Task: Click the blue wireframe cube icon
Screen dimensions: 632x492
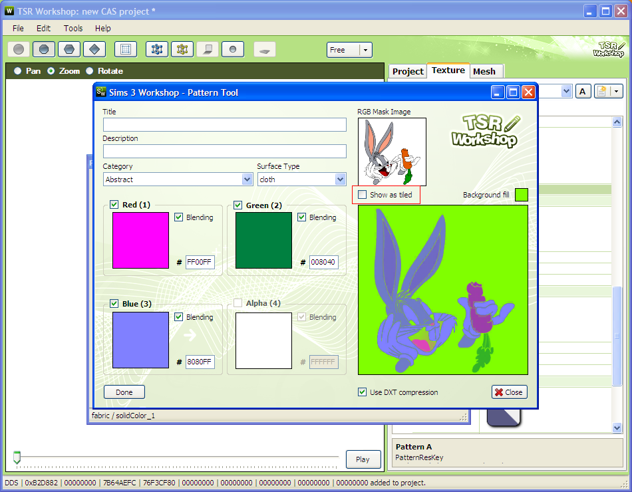Action: pyautogui.click(x=157, y=50)
